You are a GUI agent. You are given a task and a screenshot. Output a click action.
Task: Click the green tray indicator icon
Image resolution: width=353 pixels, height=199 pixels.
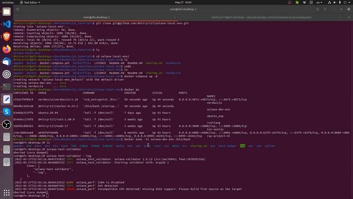297,2
